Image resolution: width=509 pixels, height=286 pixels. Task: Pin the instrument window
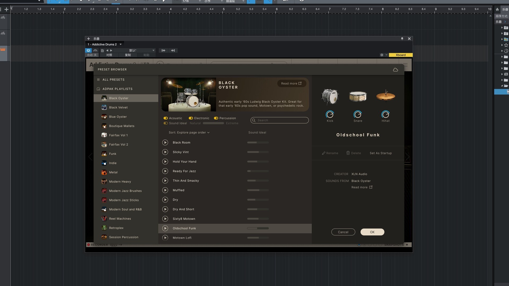(x=402, y=39)
